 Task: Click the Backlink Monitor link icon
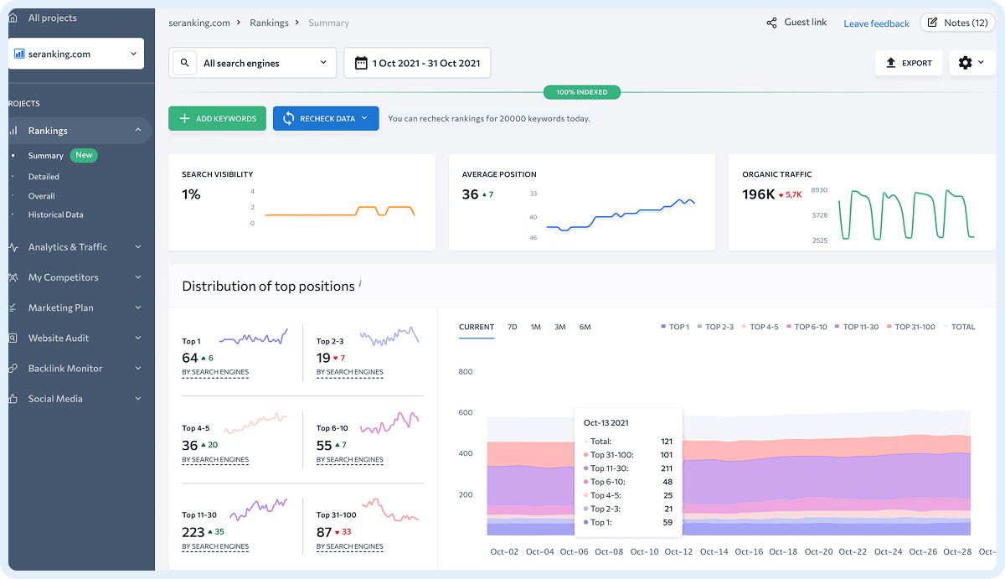coord(13,369)
